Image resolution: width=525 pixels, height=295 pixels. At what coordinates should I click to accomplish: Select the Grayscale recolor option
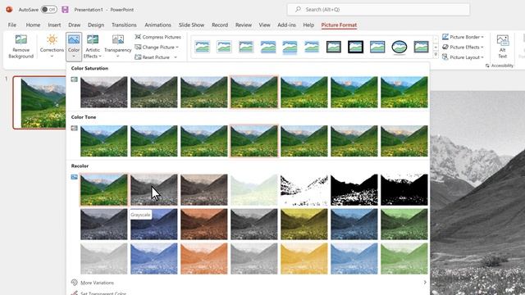coord(154,189)
